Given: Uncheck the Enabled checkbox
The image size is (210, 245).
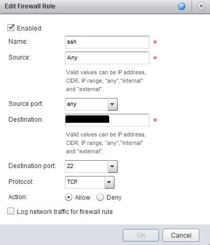Looking at the screenshot, I should (11, 28).
